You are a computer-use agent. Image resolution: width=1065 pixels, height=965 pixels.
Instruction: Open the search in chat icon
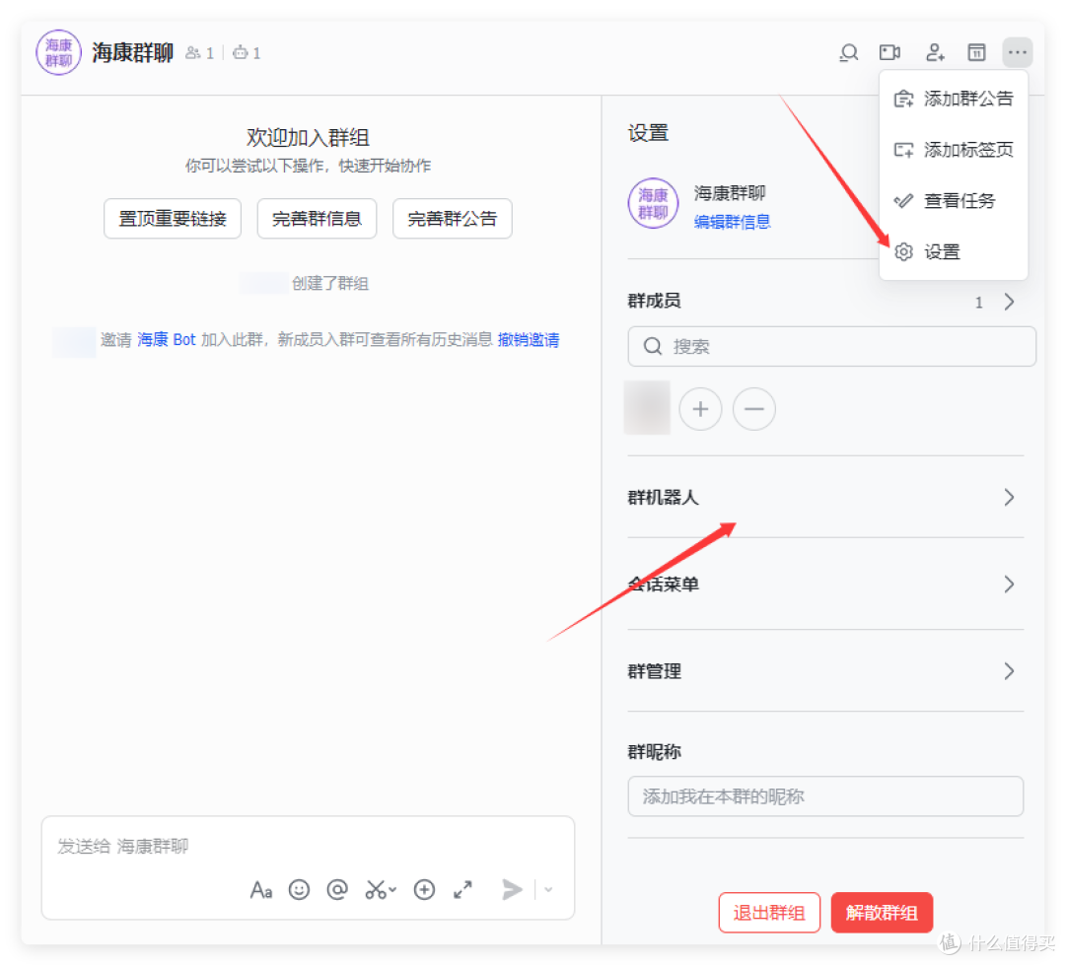[848, 52]
